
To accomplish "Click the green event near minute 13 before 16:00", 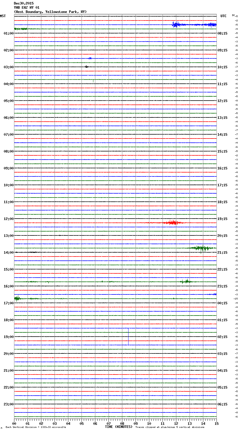I will coord(186,281).
